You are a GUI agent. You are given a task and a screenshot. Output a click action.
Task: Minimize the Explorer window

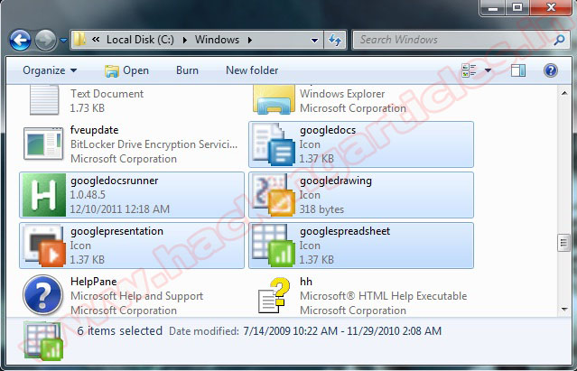coord(493,7)
